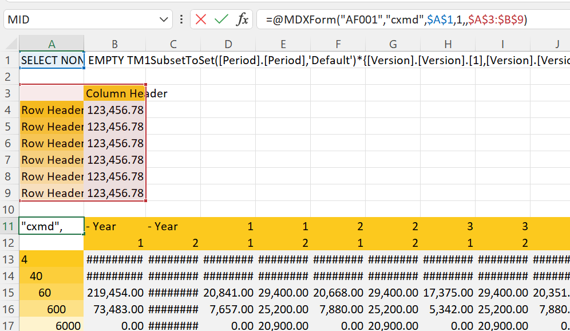Click inside the Name Box showing MID
Screen dimensions: 570x331
tap(80, 19)
